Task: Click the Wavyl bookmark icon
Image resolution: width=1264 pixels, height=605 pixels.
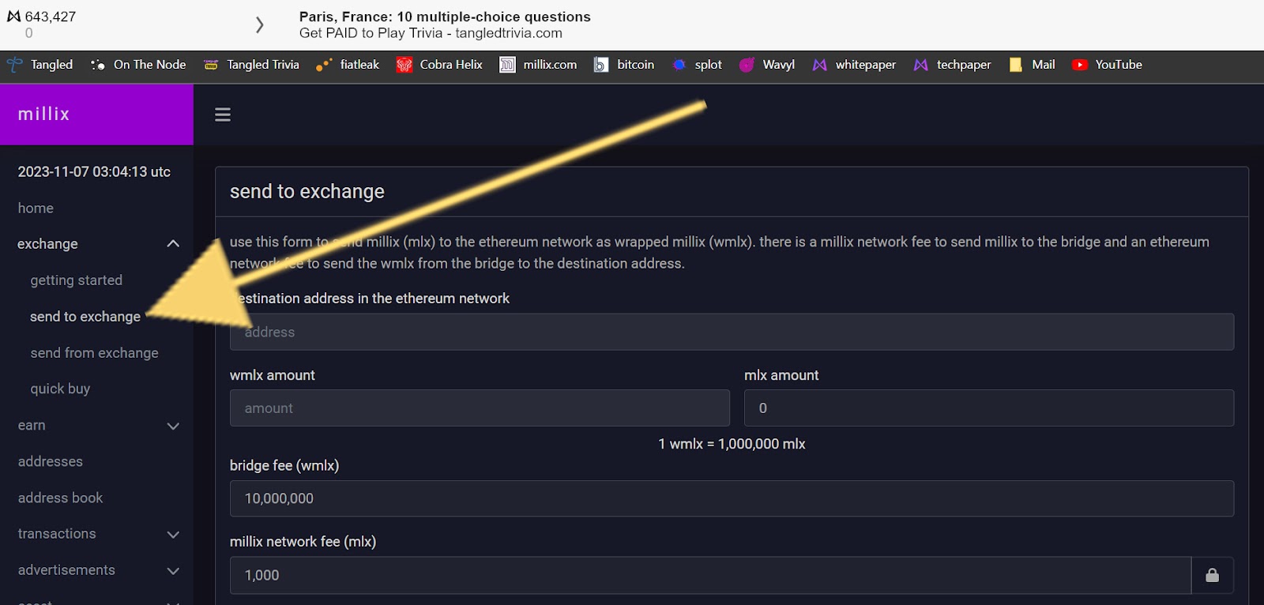Action: pyautogui.click(x=747, y=65)
